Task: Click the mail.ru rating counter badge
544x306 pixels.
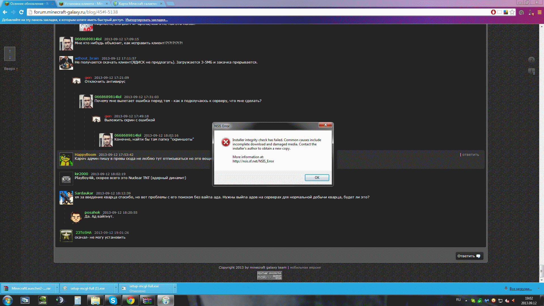Action: coord(269,275)
